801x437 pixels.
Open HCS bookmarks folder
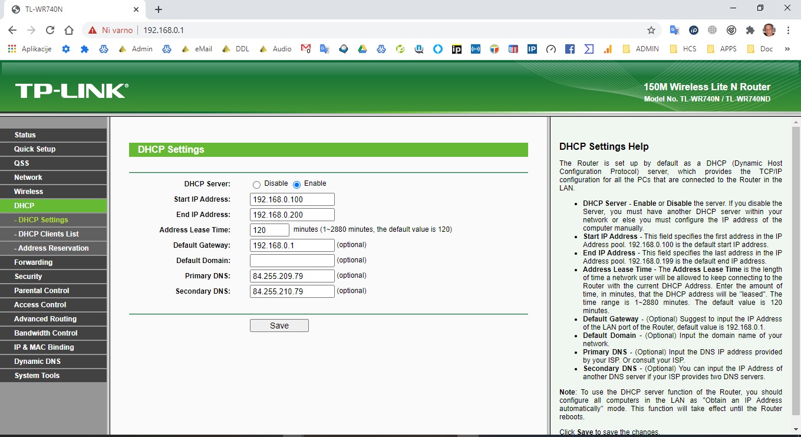[684, 49]
